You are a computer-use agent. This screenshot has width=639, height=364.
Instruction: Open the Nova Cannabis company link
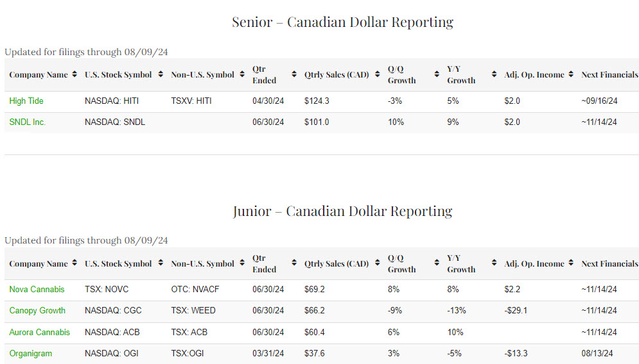pos(37,290)
